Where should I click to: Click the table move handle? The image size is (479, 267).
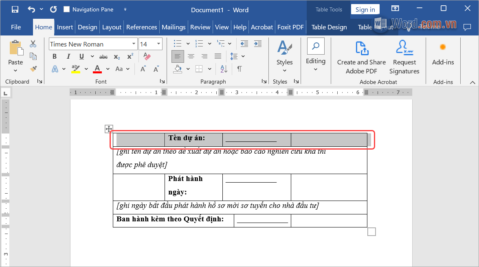click(x=109, y=129)
